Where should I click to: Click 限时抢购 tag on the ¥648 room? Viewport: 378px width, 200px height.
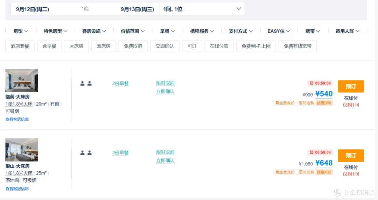tap(306, 172)
